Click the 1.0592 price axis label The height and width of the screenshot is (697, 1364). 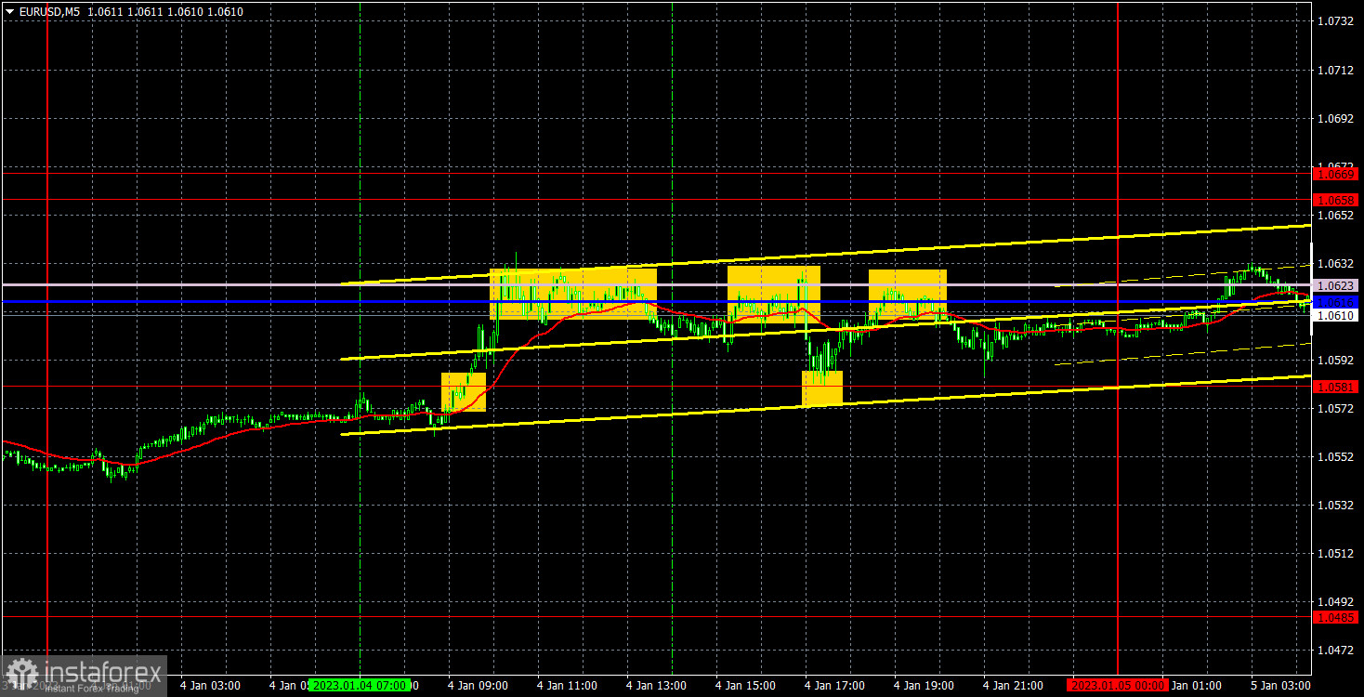(1335, 360)
